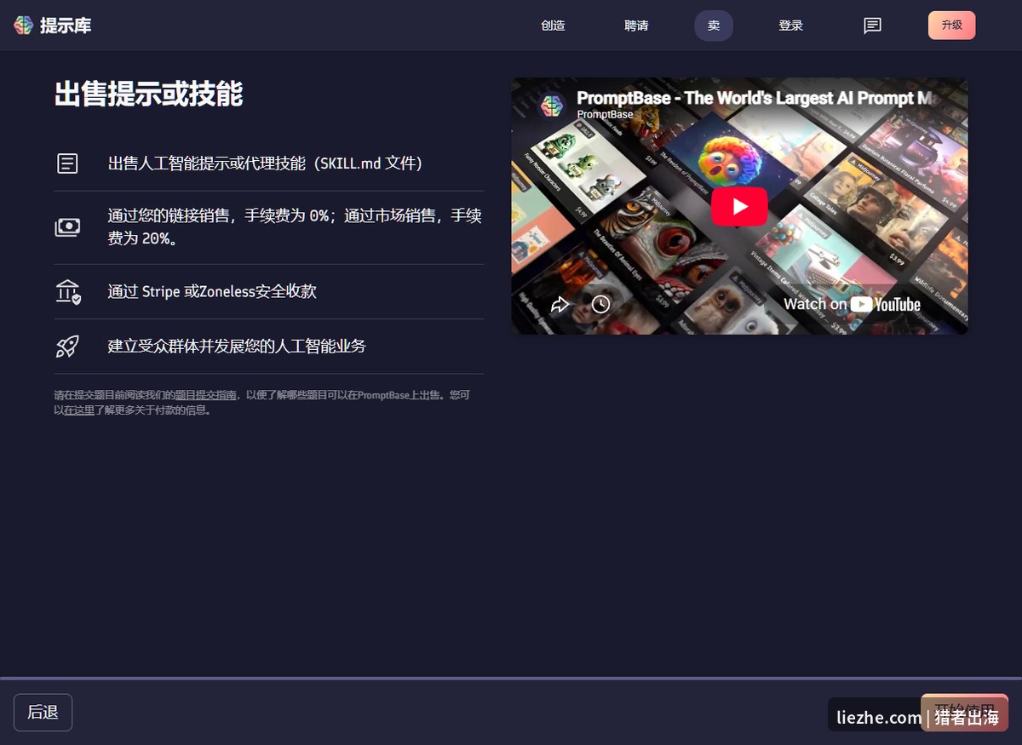
Task: Click the PromptBase channel name under video title
Action: [x=605, y=114]
